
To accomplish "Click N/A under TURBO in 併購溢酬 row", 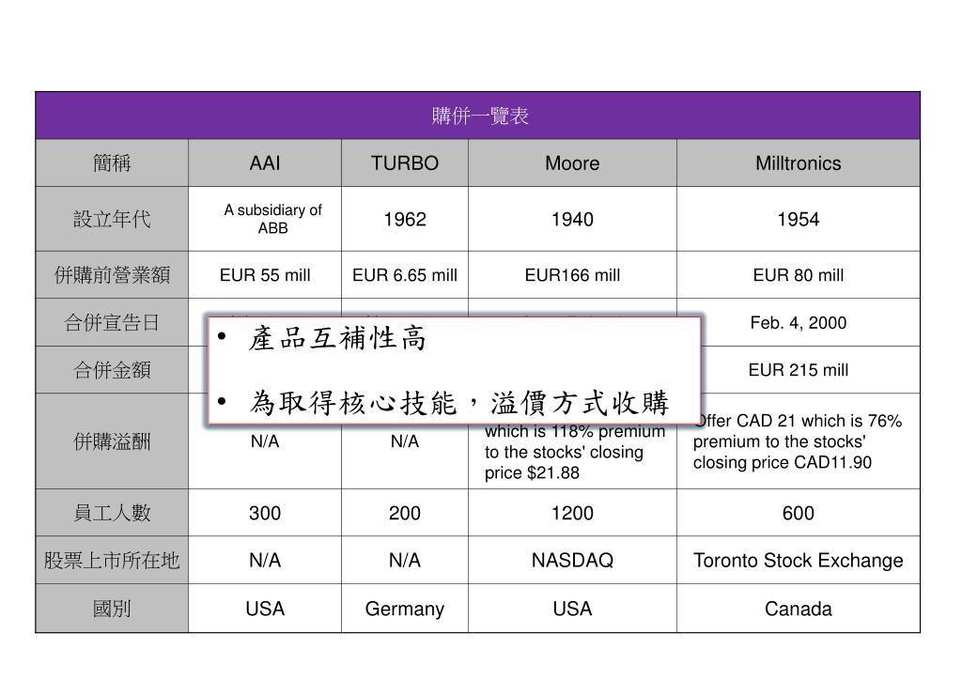I will coord(404,441).
